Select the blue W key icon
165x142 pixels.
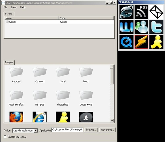pyautogui.click(x=126, y=27)
